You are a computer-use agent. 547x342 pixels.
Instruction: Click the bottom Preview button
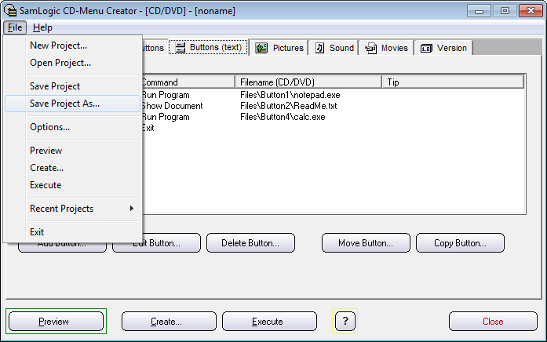tap(57, 321)
